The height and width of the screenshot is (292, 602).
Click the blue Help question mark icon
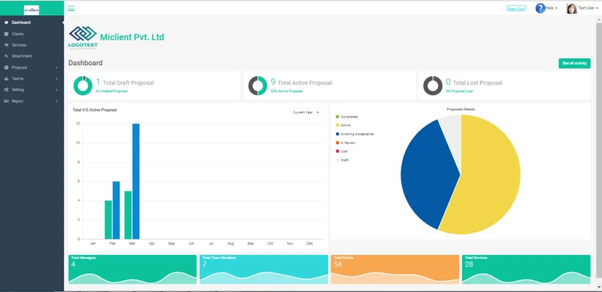pyautogui.click(x=540, y=8)
